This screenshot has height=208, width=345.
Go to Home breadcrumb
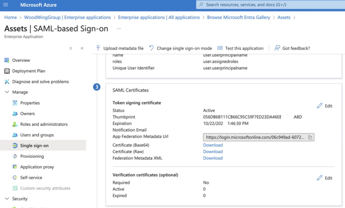[11, 17]
